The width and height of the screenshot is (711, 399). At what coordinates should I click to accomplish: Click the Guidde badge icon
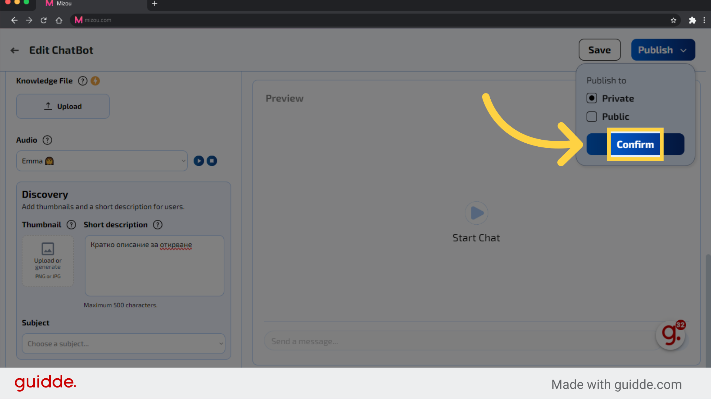[671, 335]
